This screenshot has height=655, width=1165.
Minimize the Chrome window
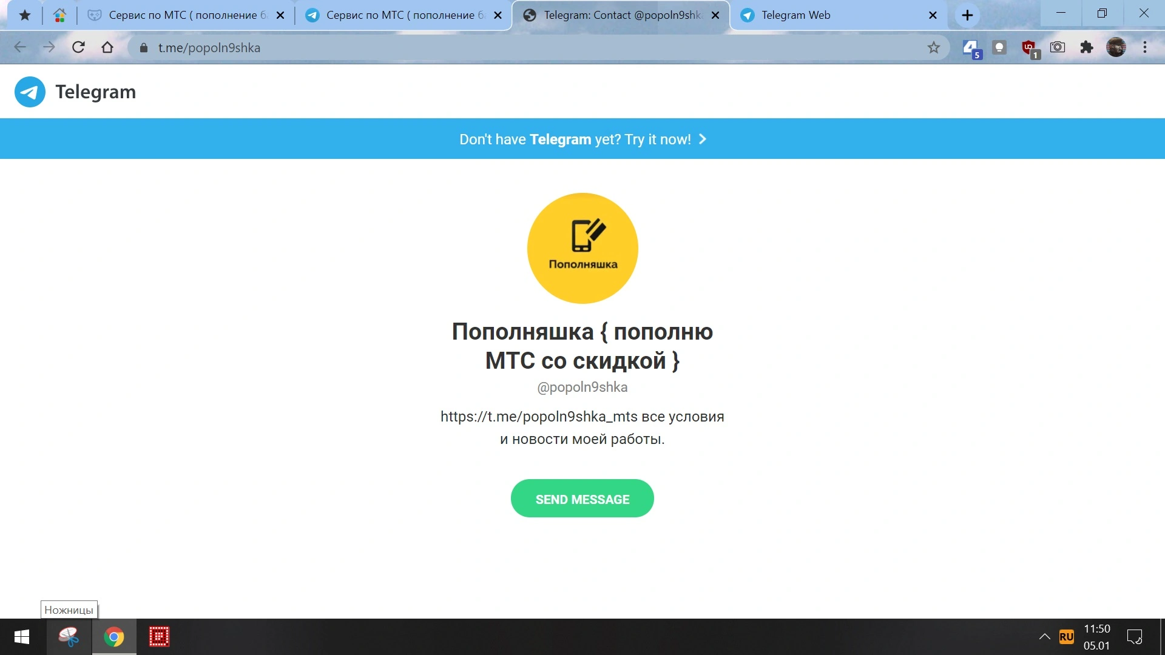point(1061,13)
